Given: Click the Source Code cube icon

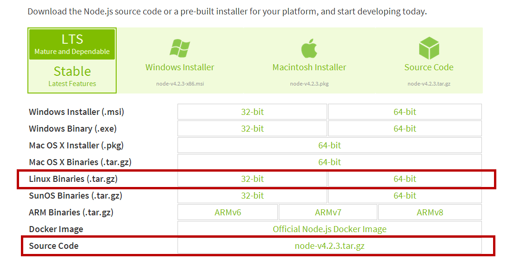Looking at the screenshot, I should click(429, 48).
